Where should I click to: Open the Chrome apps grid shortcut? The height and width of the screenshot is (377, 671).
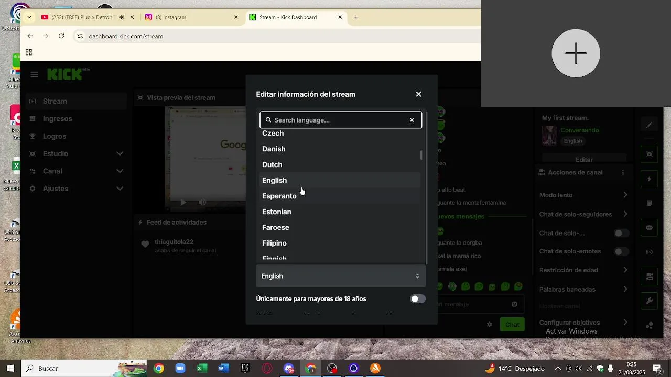point(29,52)
